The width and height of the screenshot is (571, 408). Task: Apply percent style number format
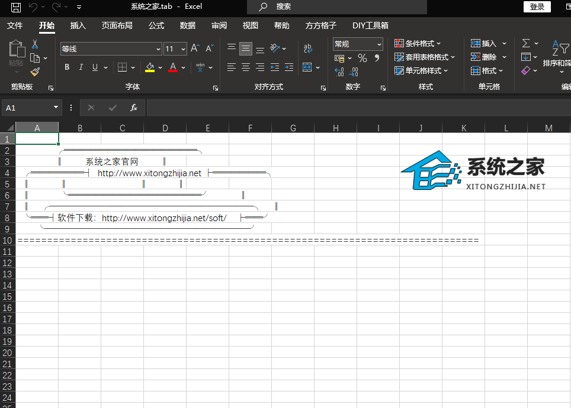coord(363,58)
